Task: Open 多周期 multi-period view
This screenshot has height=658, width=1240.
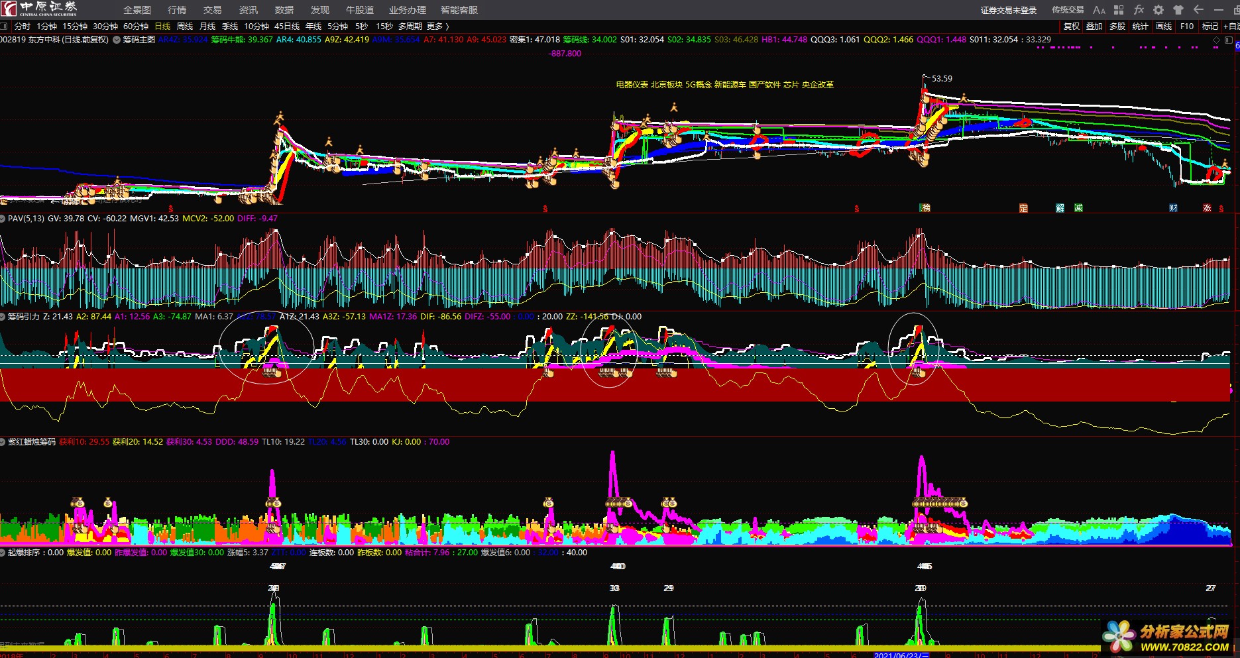Action: [x=410, y=27]
